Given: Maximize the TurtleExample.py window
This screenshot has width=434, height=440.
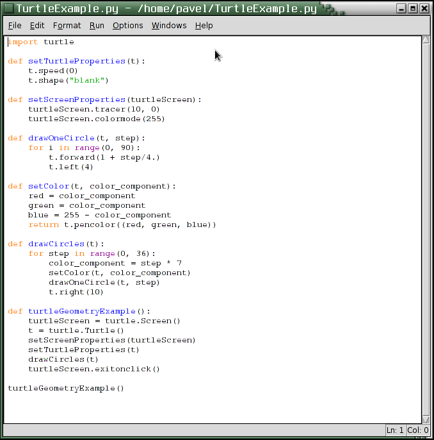Looking at the screenshot, I should 413,8.
